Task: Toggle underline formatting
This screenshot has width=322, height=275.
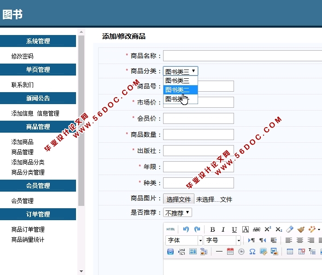Action: [x=234, y=229]
